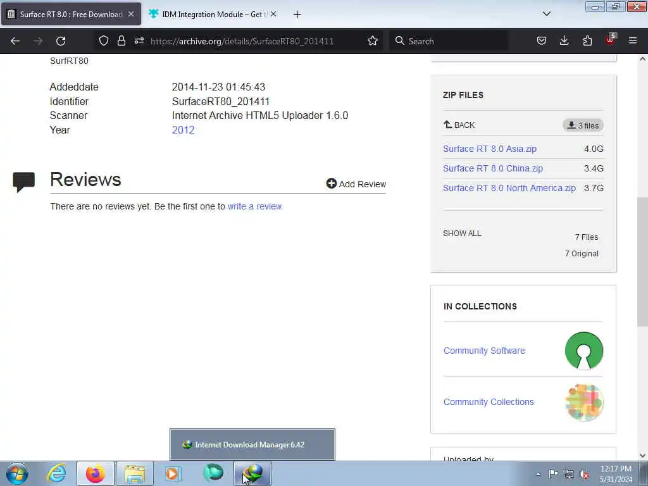
Task: Open the 2012 year link
Action: pyautogui.click(x=183, y=130)
